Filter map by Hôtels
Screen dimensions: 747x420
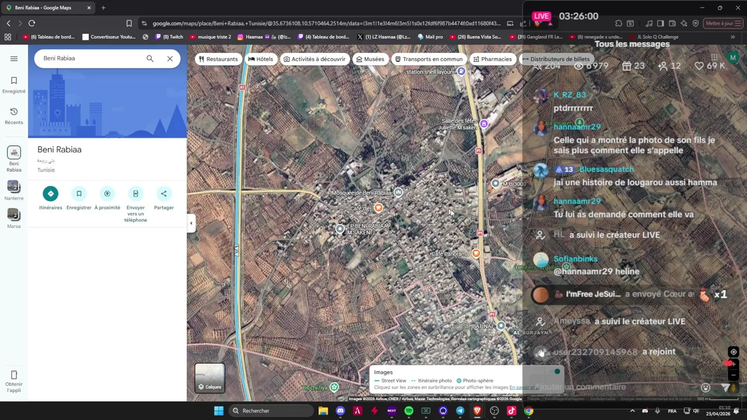coord(260,59)
